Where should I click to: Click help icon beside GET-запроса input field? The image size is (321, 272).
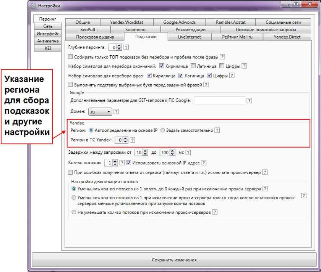click(249, 101)
